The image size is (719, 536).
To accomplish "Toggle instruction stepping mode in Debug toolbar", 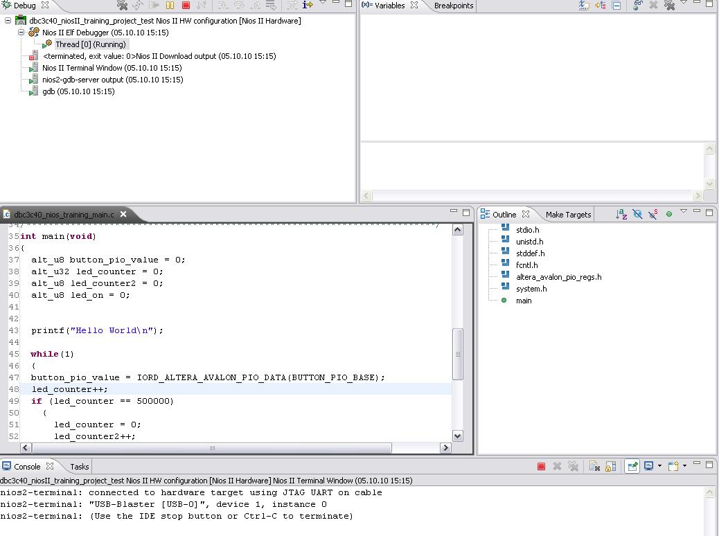I will coord(308,6).
